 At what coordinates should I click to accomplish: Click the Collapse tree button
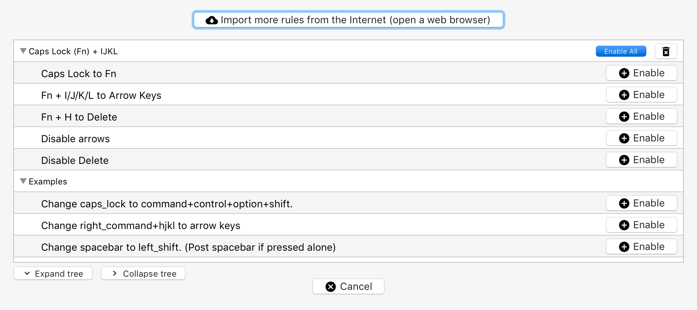(x=143, y=274)
